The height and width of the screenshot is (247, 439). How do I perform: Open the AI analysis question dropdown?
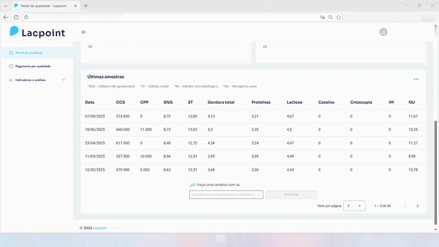[x=226, y=194]
